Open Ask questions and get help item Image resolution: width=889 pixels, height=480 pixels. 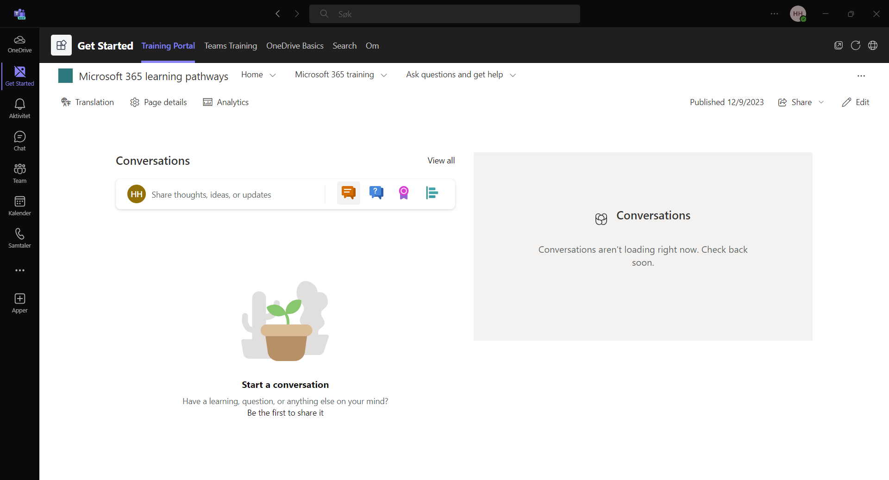click(454, 75)
